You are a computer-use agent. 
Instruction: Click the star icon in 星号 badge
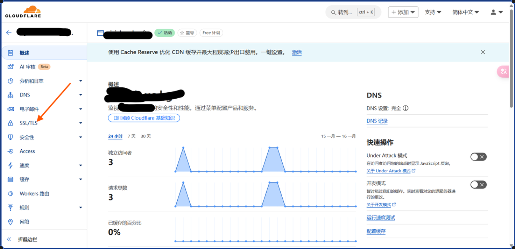point(182,33)
